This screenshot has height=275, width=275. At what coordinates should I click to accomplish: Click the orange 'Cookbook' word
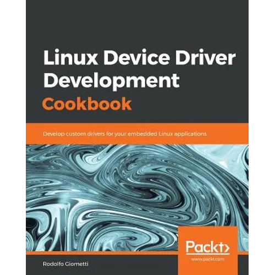(x=87, y=103)
